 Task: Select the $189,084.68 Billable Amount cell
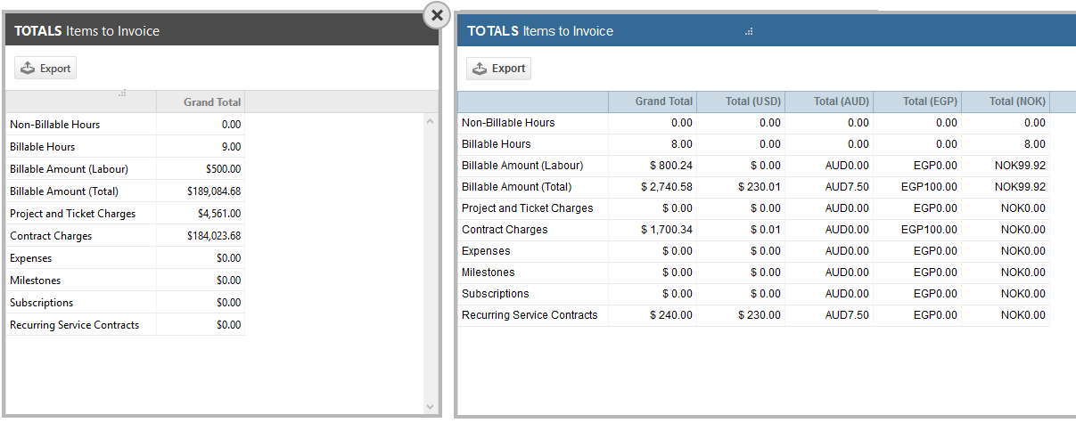[x=201, y=191]
